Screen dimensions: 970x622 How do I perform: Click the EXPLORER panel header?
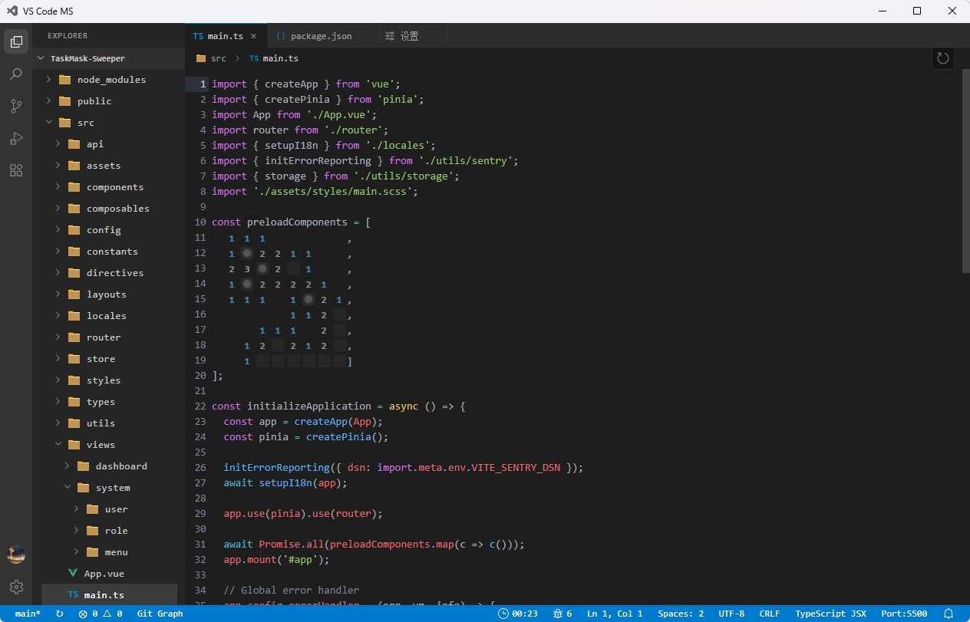tap(68, 36)
